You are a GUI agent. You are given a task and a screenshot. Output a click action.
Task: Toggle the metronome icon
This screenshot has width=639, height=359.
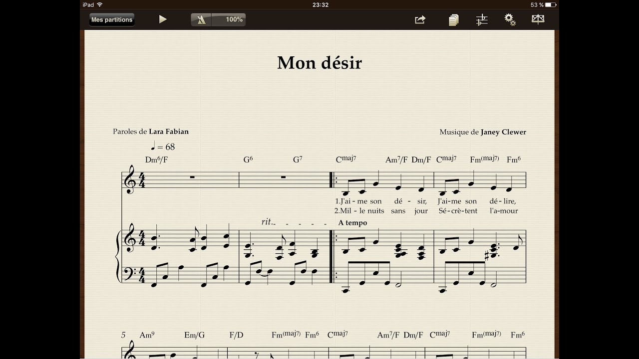tap(202, 20)
